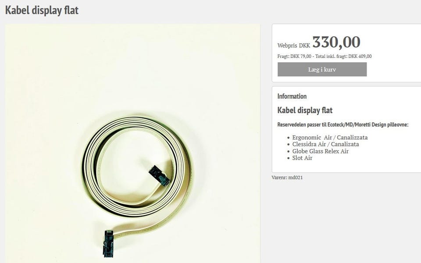Open the coiled flat cable product photo

click(x=132, y=144)
